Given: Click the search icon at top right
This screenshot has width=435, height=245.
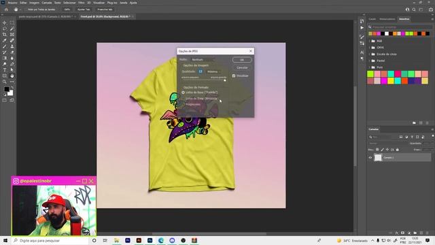Looking at the screenshot, I should (x=414, y=10).
